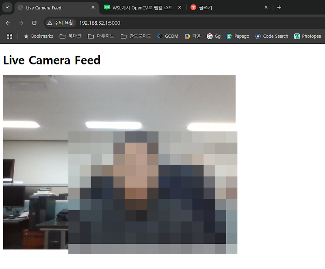Click the Live Camera Feed heading
Image resolution: width=325 pixels, height=269 pixels.
tap(52, 60)
